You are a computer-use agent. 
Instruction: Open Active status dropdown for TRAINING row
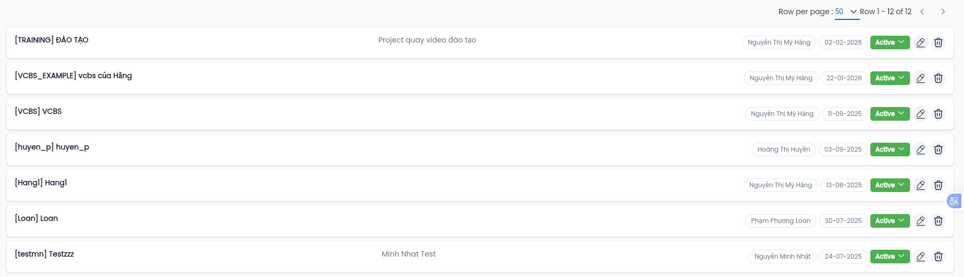click(x=890, y=42)
